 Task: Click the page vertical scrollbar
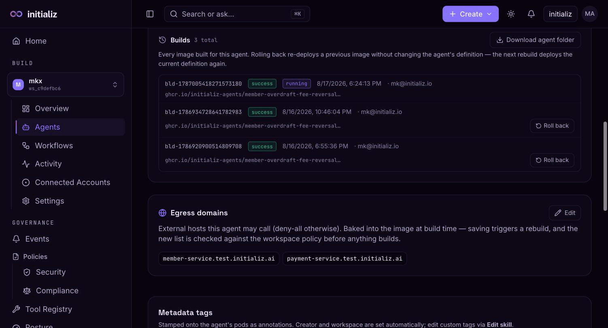(606, 166)
